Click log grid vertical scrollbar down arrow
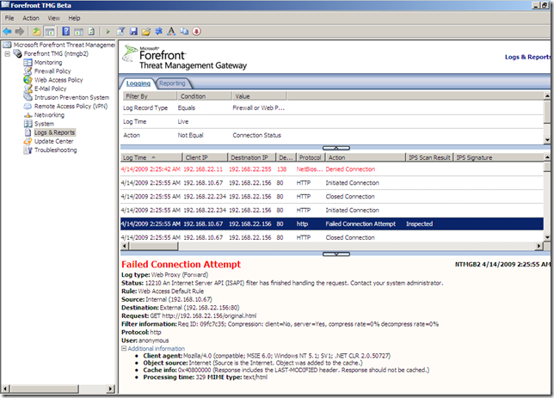 click(x=547, y=237)
